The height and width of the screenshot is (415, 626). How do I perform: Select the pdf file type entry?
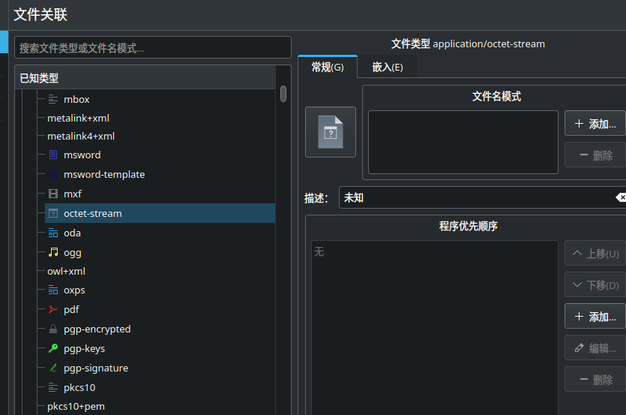71,309
